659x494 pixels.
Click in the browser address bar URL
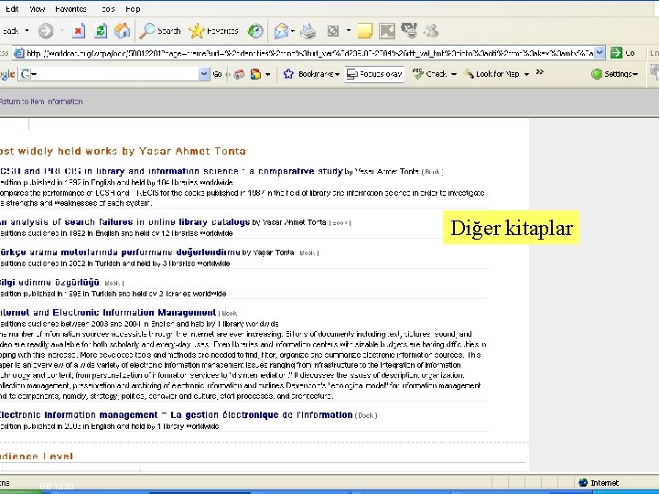point(309,53)
